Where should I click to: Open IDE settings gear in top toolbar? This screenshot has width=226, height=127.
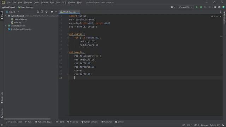click(219, 7)
